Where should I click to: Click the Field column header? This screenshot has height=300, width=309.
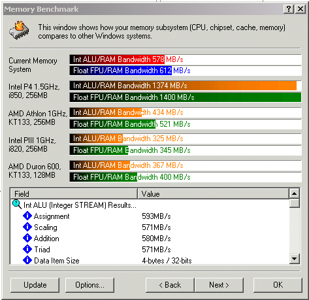(74, 193)
